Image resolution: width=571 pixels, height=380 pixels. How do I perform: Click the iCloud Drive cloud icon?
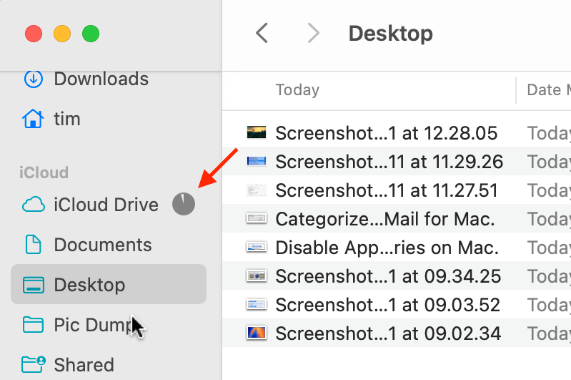[x=33, y=205]
